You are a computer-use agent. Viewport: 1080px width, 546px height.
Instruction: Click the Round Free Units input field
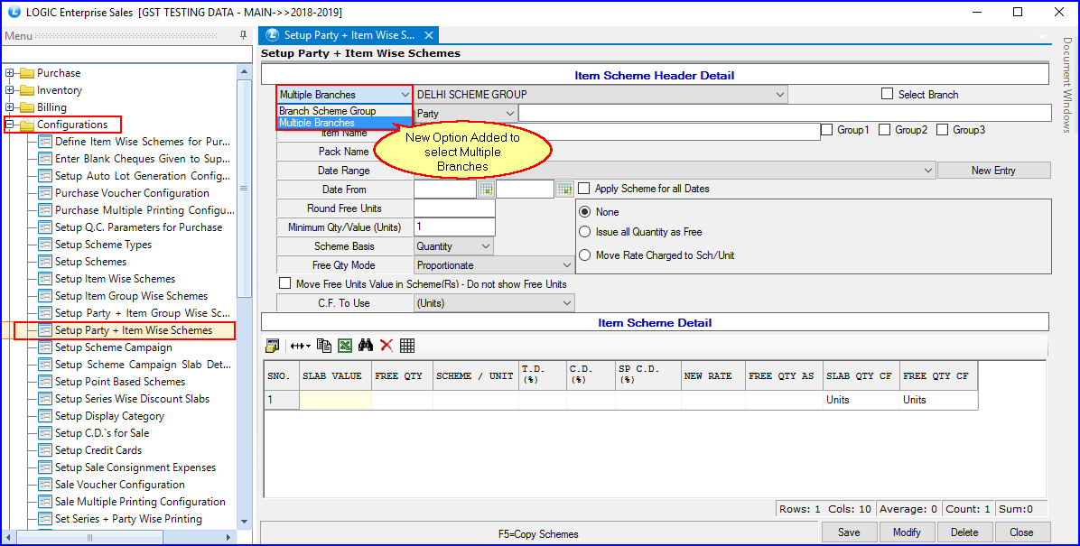tap(454, 208)
